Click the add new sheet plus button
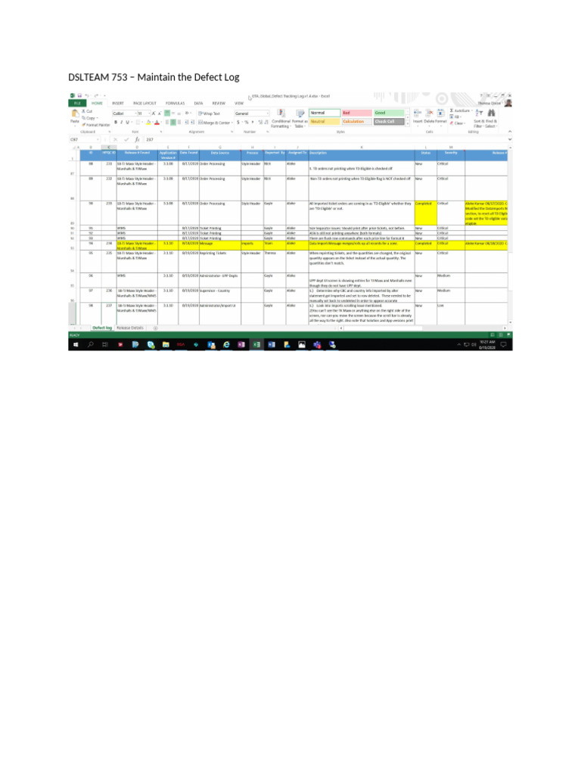The width and height of the screenshot is (581, 775). click(x=156, y=328)
